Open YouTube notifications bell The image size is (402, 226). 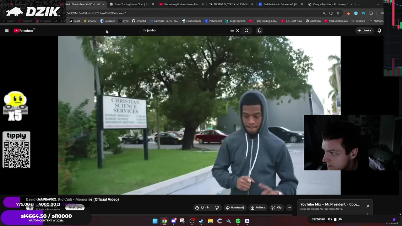pos(379,30)
